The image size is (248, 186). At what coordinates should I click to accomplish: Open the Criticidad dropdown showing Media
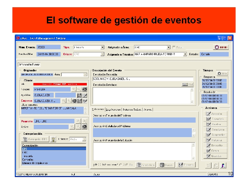click(x=84, y=139)
